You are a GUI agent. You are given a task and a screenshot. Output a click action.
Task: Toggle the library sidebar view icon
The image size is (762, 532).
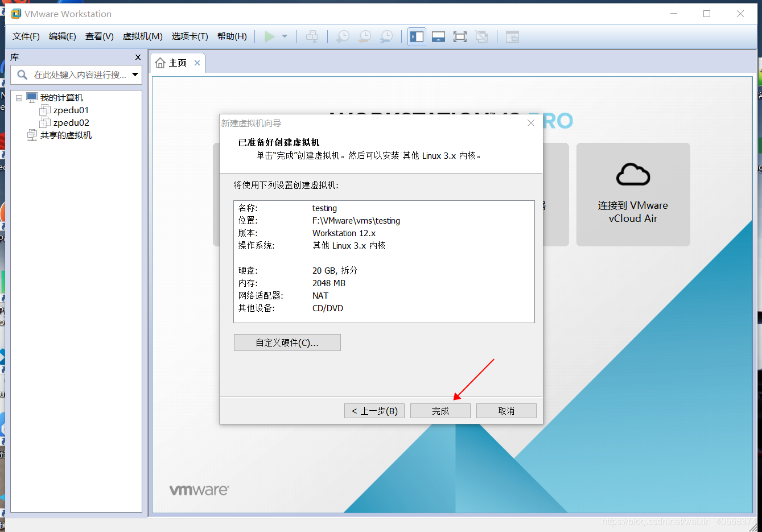(x=417, y=36)
